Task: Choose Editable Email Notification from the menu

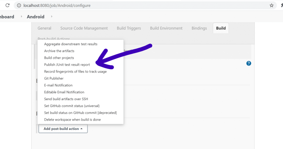Action: click(x=64, y=92)
